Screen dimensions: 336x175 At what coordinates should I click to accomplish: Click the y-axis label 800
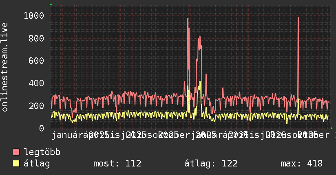pyautogui.click(x=36, y=38)
